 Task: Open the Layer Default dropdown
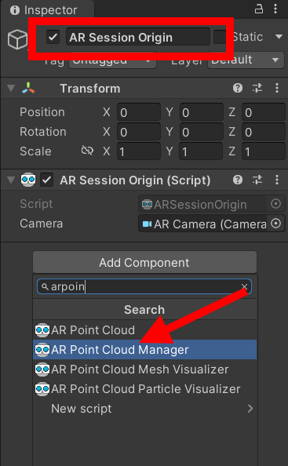tap(246, 60)
